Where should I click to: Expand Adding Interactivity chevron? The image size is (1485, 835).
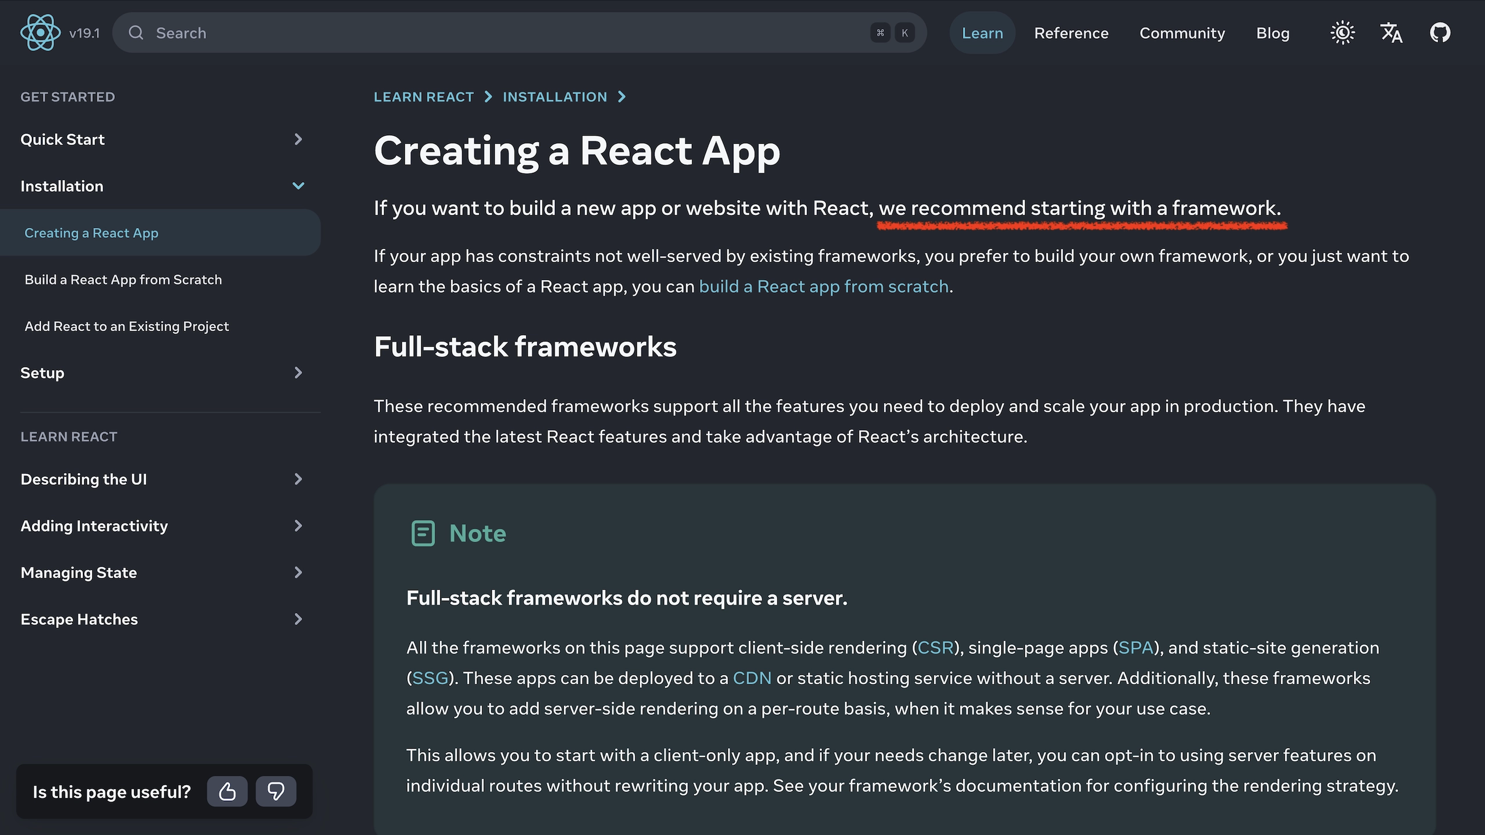(x=298, y=525)
